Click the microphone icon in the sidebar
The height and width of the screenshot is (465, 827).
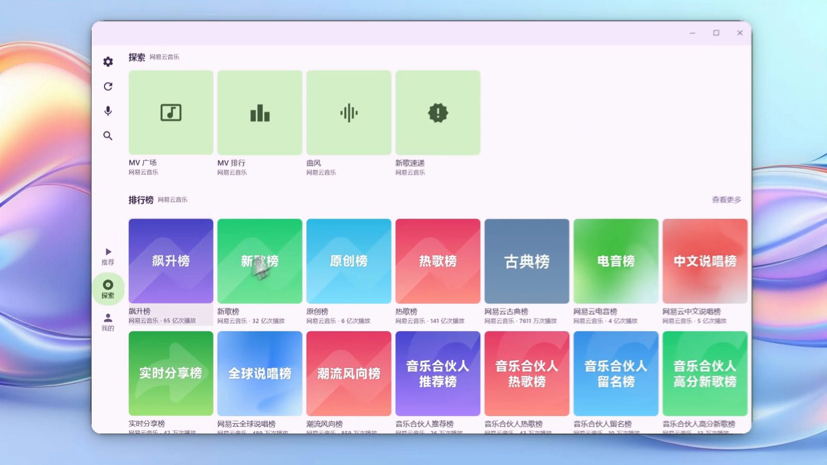pos(108,111)
